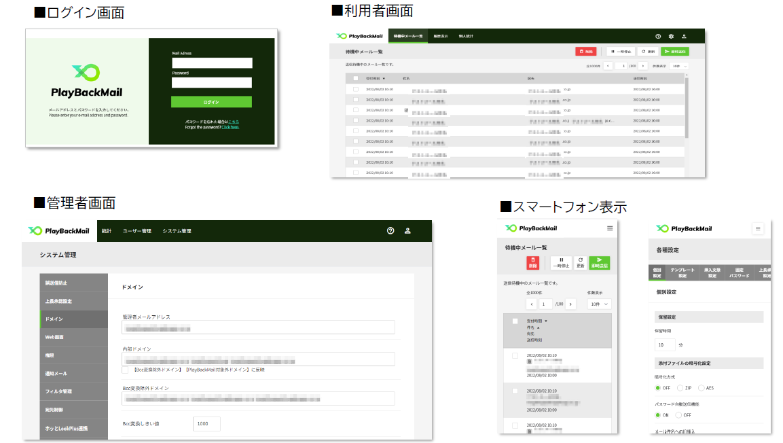This screenshot has width=783, height=443.
Task: Click the help icon on the admin screen header
Action: [x=390, y=231]
